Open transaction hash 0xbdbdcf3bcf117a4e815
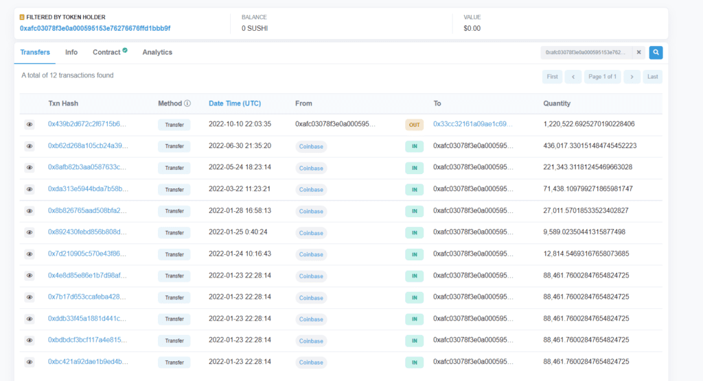703x381 pixels. (87, 340)
